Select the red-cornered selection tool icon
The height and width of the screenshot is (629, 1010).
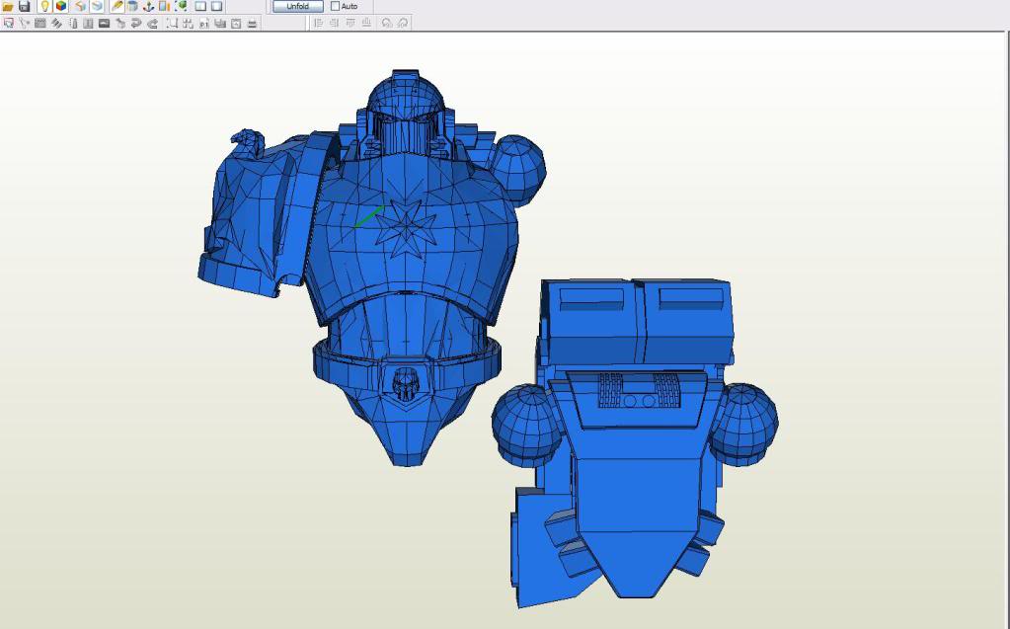click(8, 23)
